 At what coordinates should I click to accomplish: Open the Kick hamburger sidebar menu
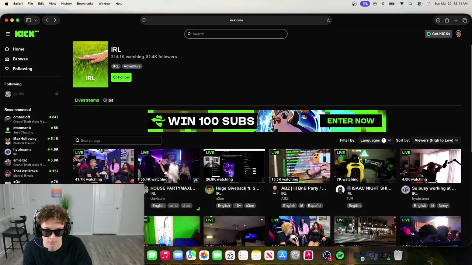(x=8, y=34)
